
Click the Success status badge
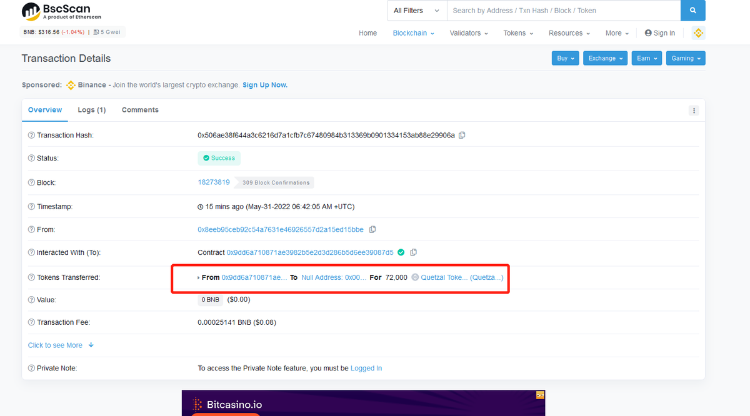click(219, 158)
